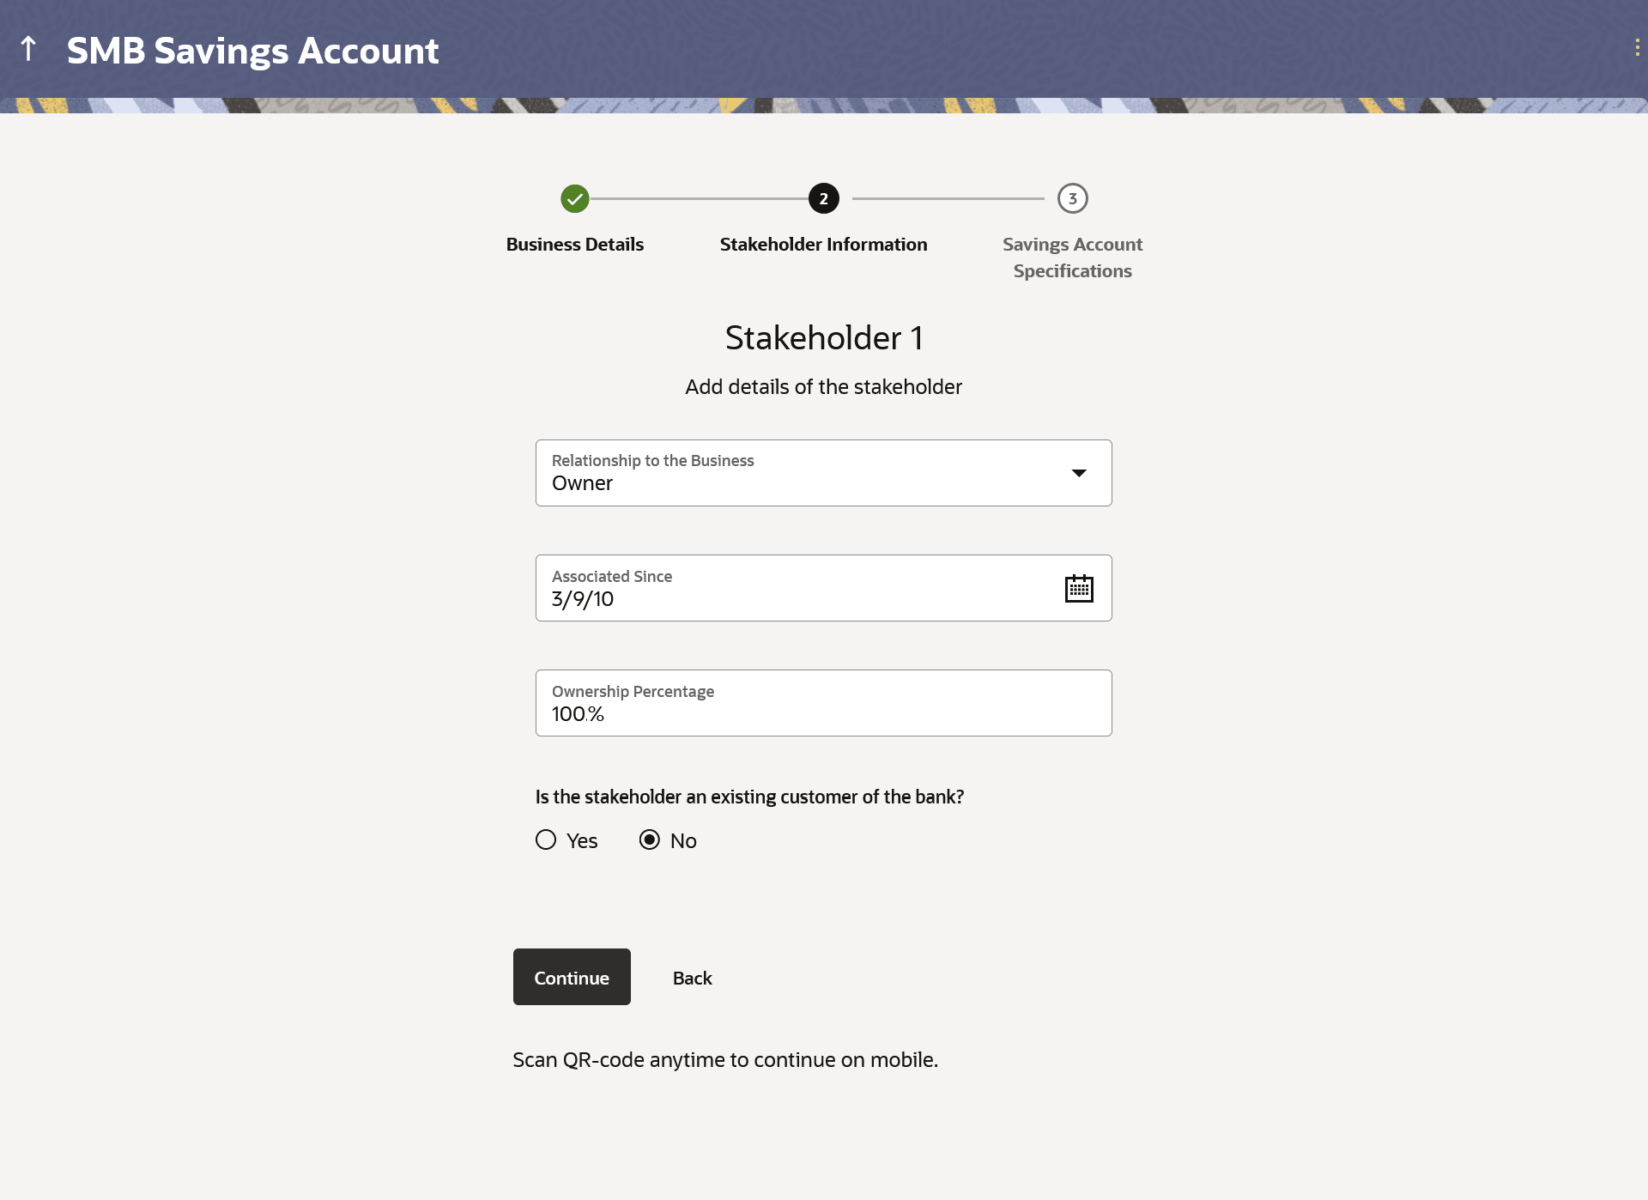Select Stakeholder Information step label
Image resolution: width=1648 pixels, height=1200 pixels.
tap(823, 245)
